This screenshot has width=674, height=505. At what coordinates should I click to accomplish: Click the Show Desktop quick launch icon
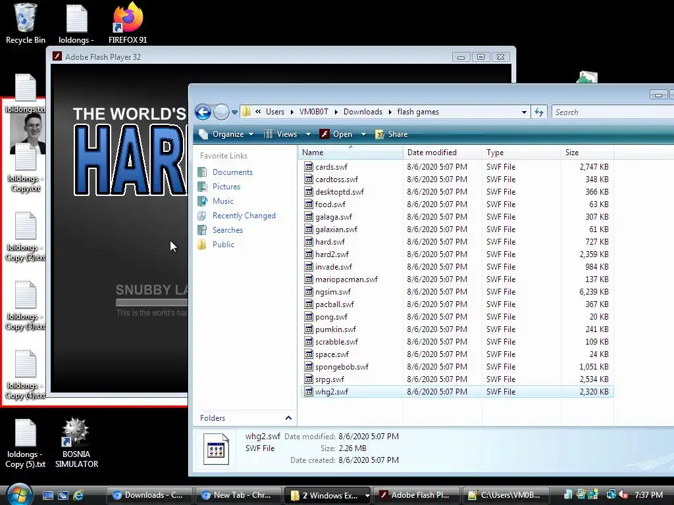point(47,495)
